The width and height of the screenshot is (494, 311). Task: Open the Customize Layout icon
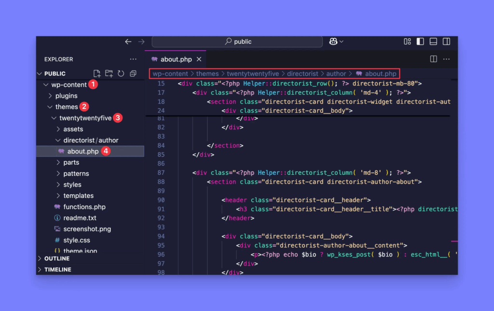[408, 42]
